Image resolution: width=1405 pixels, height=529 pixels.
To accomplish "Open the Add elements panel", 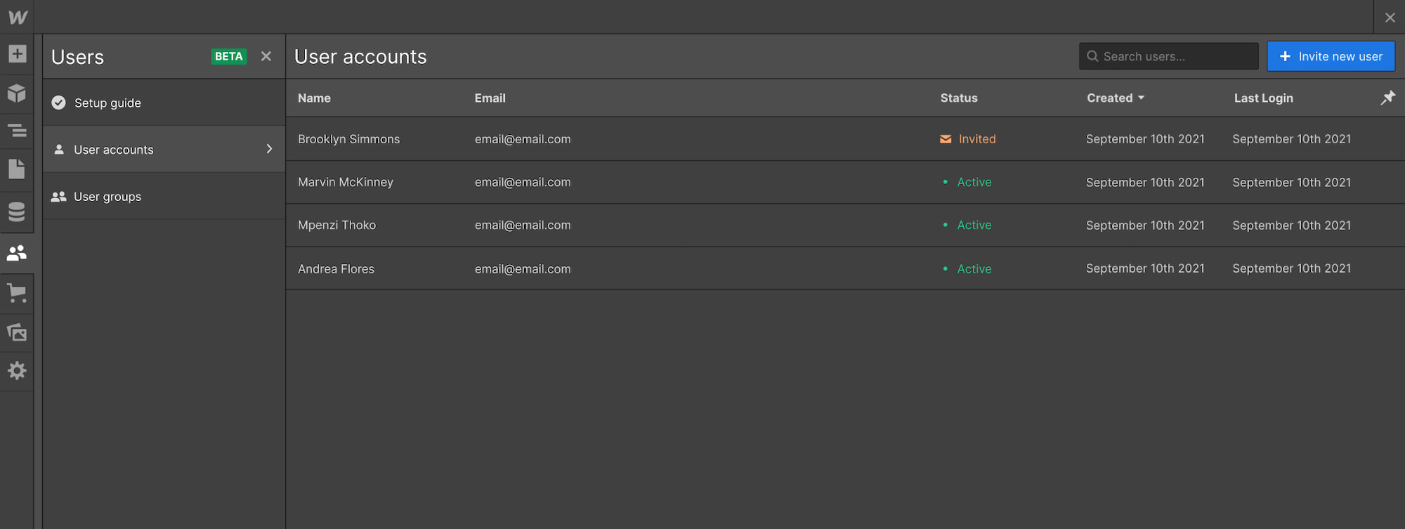I will 17,54.
